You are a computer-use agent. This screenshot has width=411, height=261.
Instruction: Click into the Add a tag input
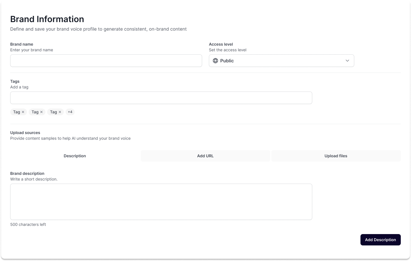161,98
